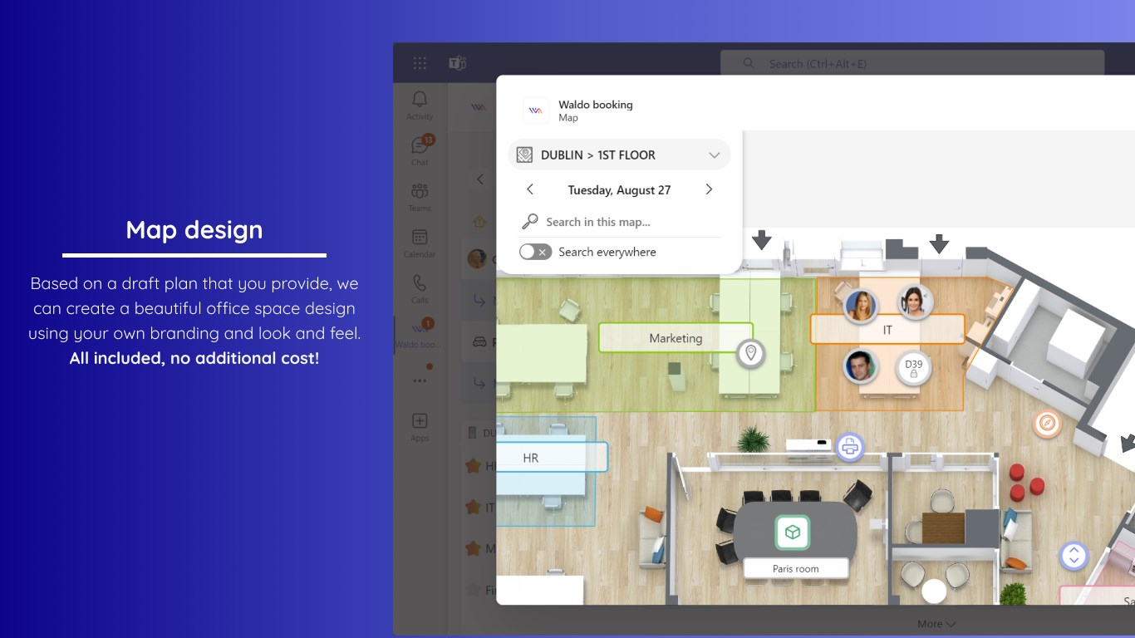
Task: Select the HR zone label
Action: (553, 458)
